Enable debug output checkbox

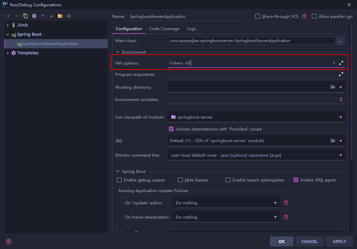(x=119, y=180)
